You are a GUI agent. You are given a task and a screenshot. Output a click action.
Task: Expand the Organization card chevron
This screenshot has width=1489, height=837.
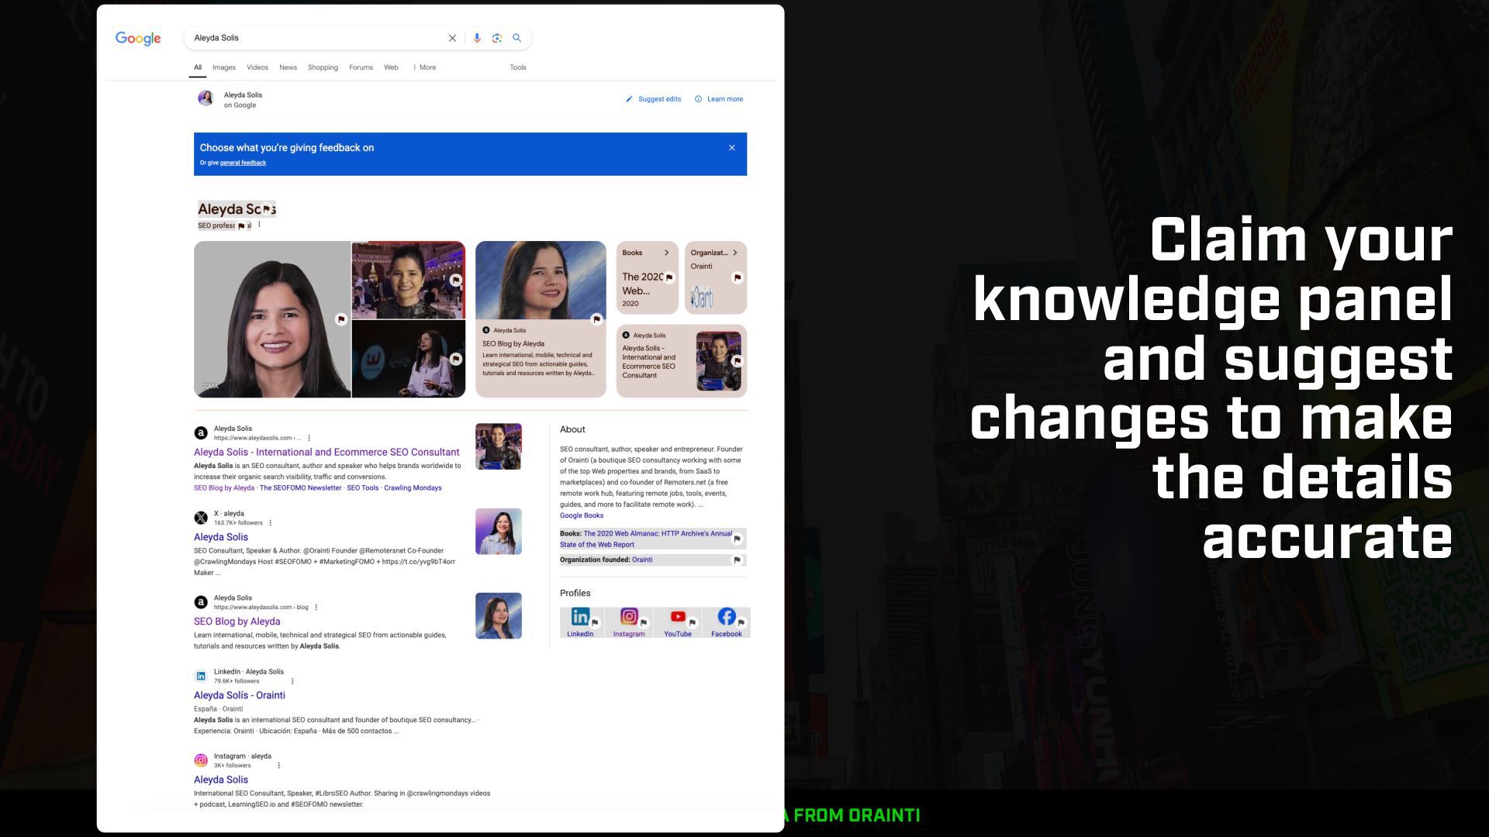point(735,253)
